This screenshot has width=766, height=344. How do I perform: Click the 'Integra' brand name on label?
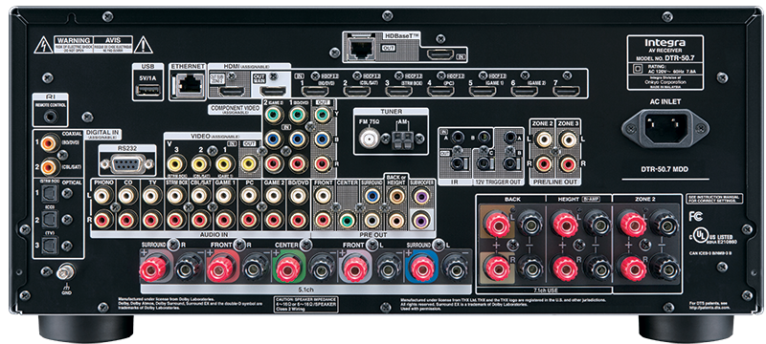[665, 43]
